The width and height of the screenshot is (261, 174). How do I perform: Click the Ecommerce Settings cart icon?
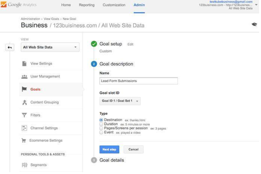point(24,141)
